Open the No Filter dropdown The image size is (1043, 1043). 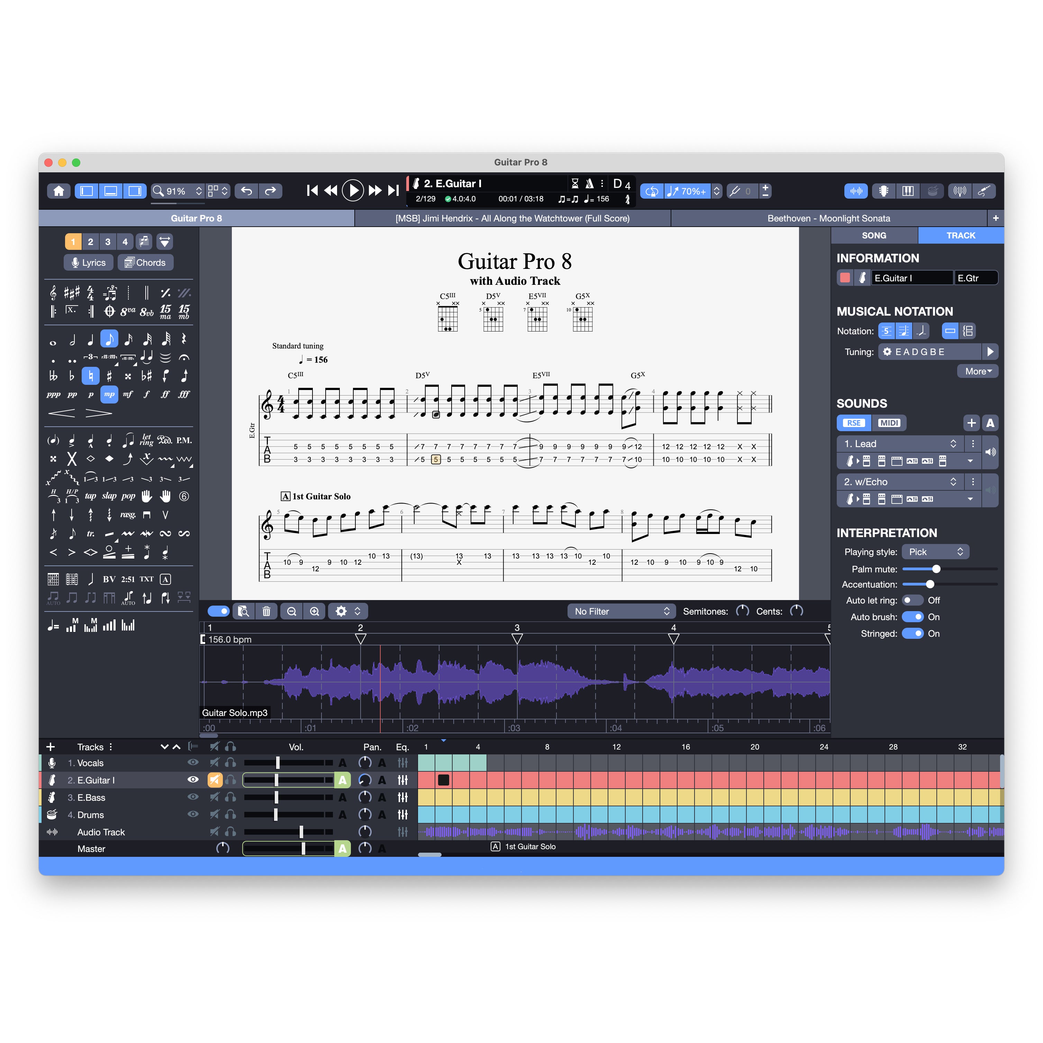click(x=622, y=611)
